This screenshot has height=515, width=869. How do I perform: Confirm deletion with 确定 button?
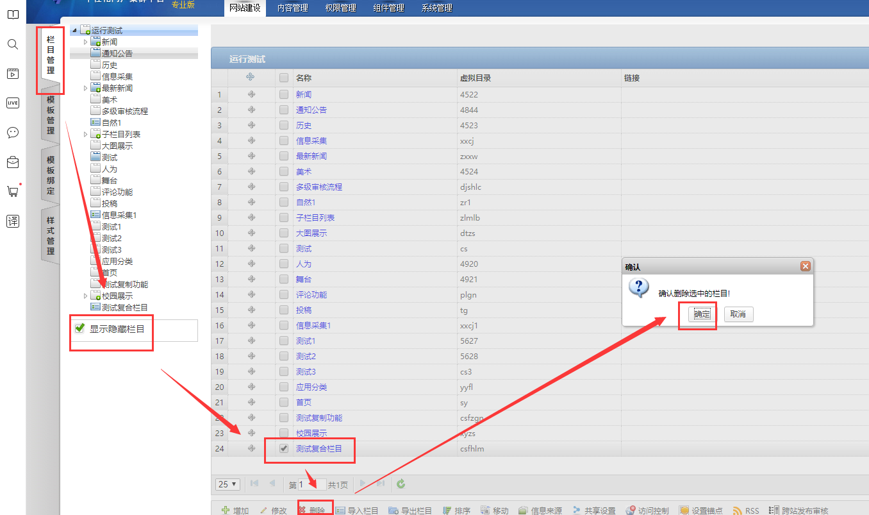702,314
